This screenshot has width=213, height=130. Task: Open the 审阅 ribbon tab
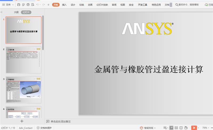tap(114, 5)
